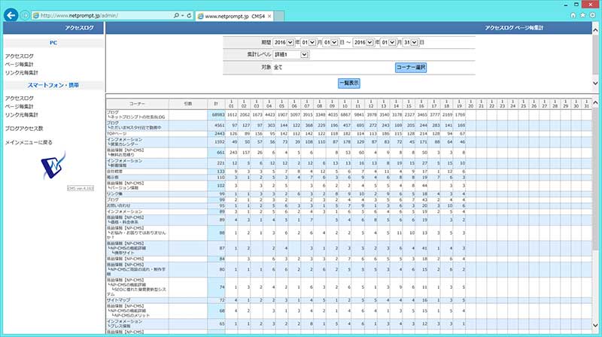Click the TOPページ row label
This screenshot has height=337, width=602.
click(117, 134)
